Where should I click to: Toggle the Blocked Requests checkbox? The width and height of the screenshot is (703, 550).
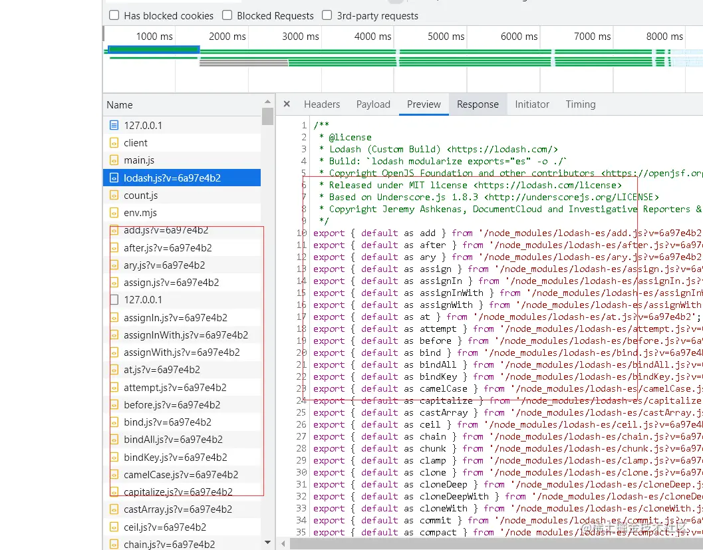coord(227,15)
